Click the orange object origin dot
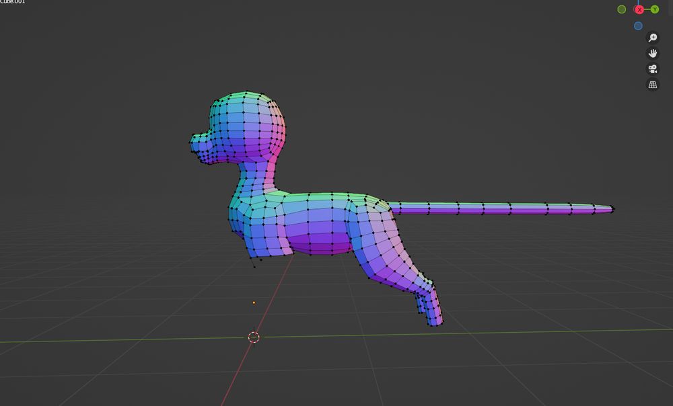The image size is (673, 406). pos(254,302)
